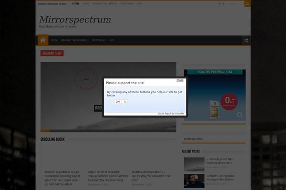Click the random article shuffle icon
The height and width of the screenshot is (190, 286).
coord(246,40)
